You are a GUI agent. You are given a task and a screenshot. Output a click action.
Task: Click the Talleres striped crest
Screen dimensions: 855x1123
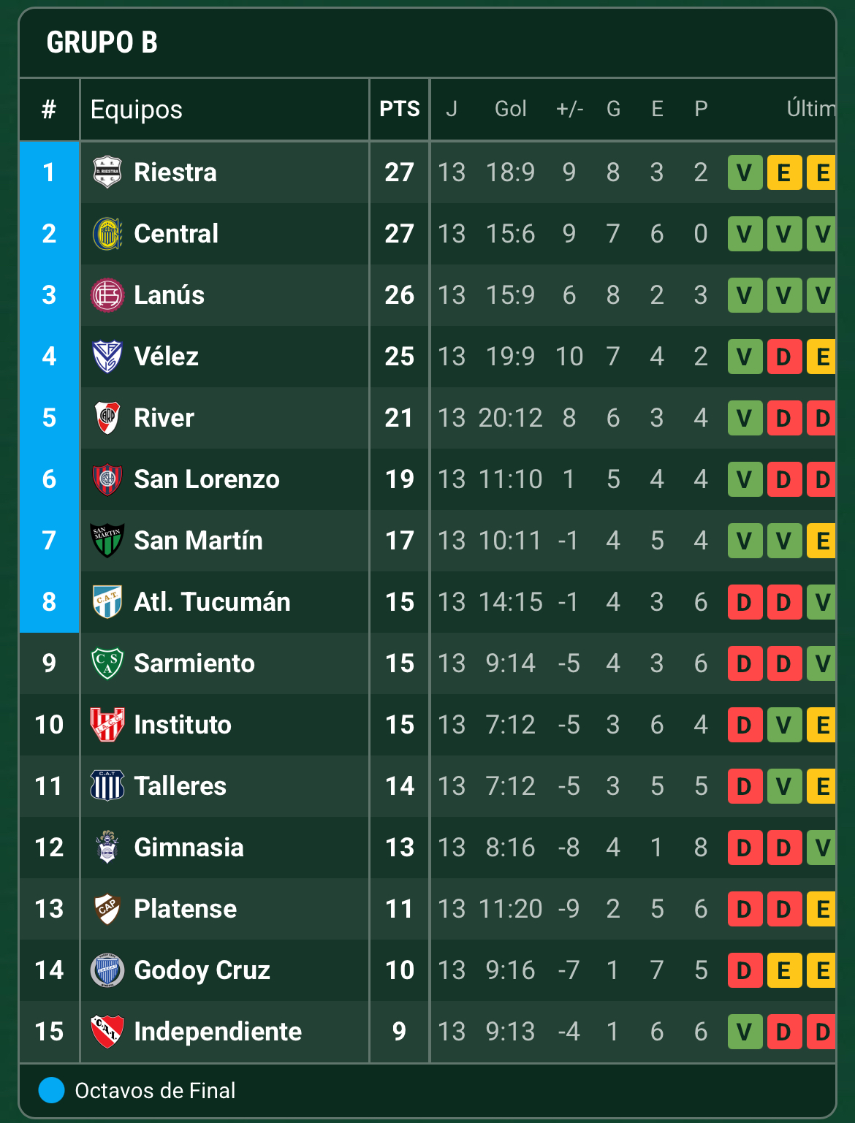click(107, 786)
